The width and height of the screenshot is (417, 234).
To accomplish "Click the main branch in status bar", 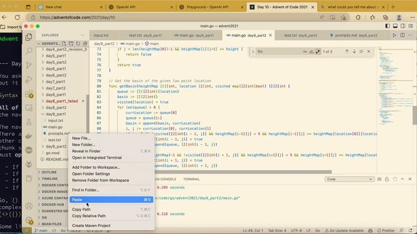I will coord(40,231).
